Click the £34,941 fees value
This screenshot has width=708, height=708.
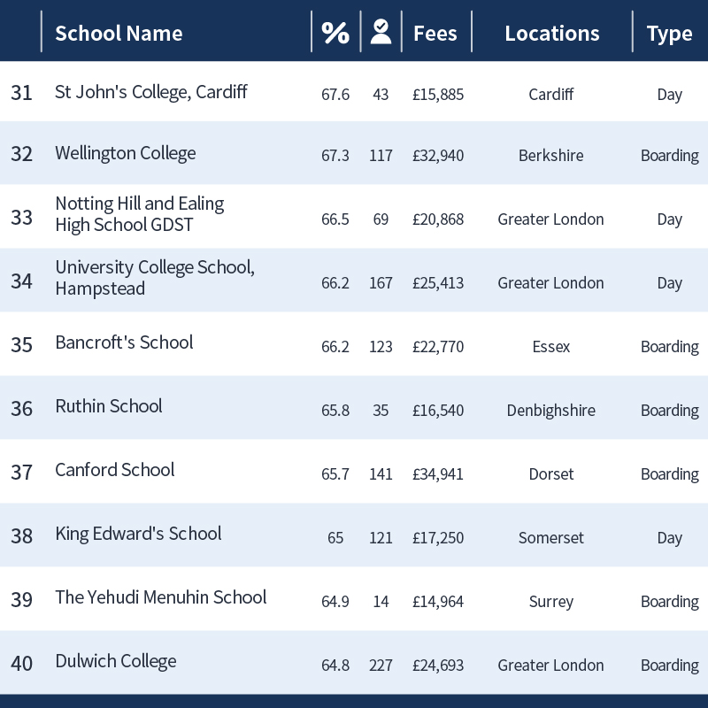click(438, 474)
